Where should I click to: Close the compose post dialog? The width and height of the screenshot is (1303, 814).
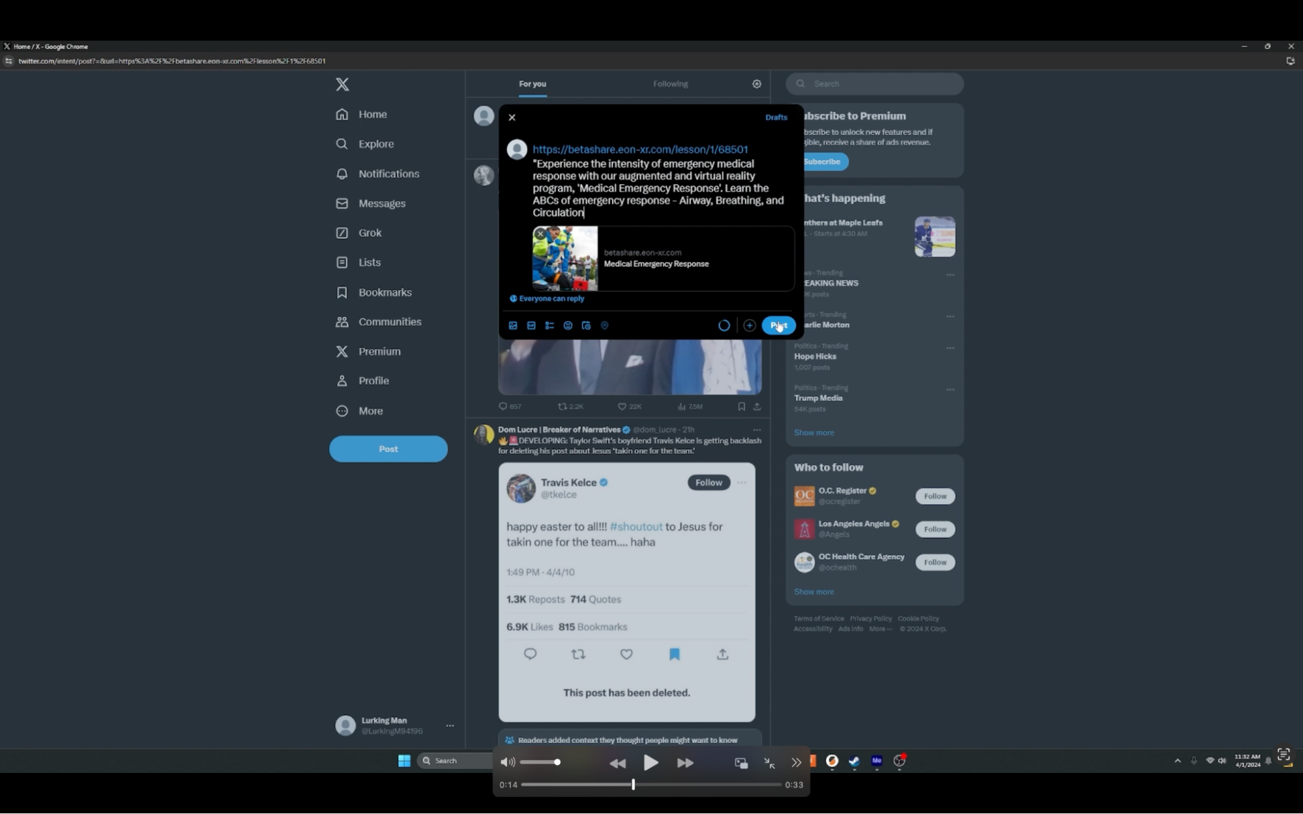click(512, 118)
